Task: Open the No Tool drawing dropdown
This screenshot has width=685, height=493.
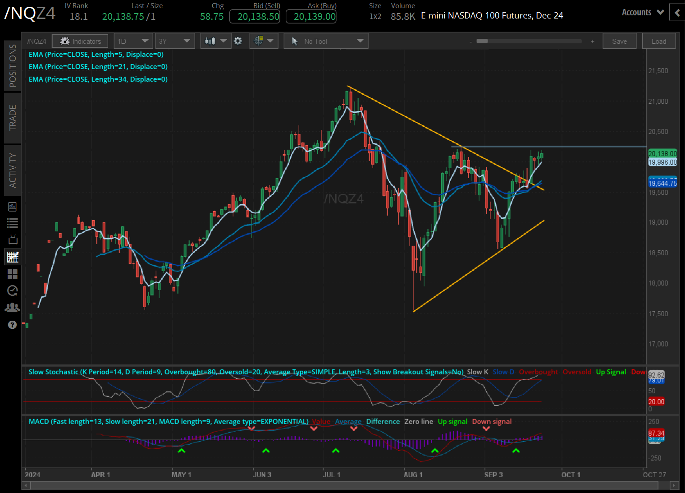Action: (x=325, y=41)
